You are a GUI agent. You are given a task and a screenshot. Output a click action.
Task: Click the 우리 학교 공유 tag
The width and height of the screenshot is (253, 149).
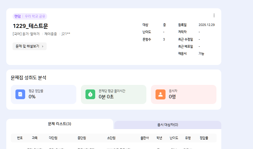35,16
